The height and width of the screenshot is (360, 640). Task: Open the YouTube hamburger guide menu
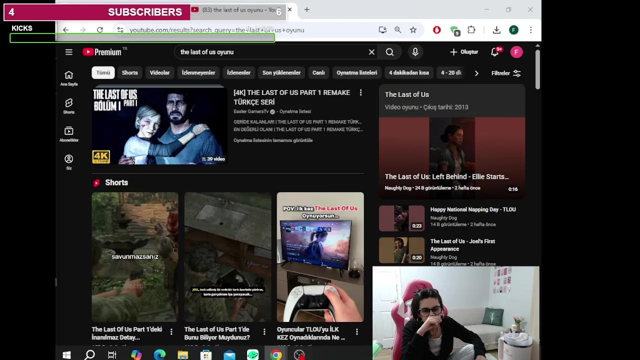point(69,52)
